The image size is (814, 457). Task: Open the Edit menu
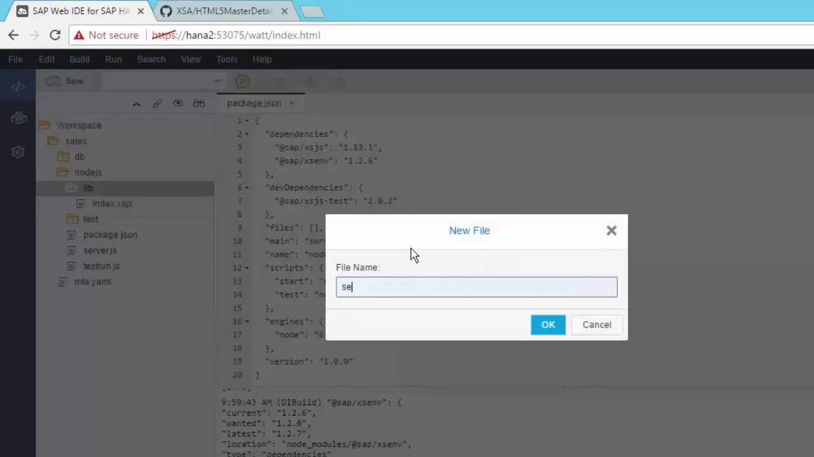tap(46, 59)
